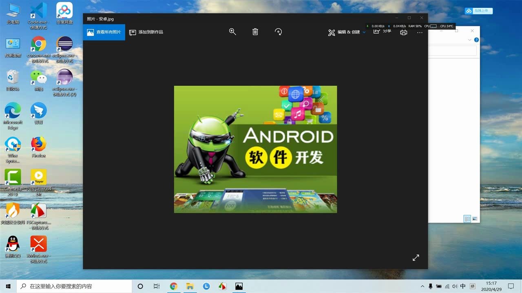Enter fullscreen with the expand arrow icon

[416, 258]
